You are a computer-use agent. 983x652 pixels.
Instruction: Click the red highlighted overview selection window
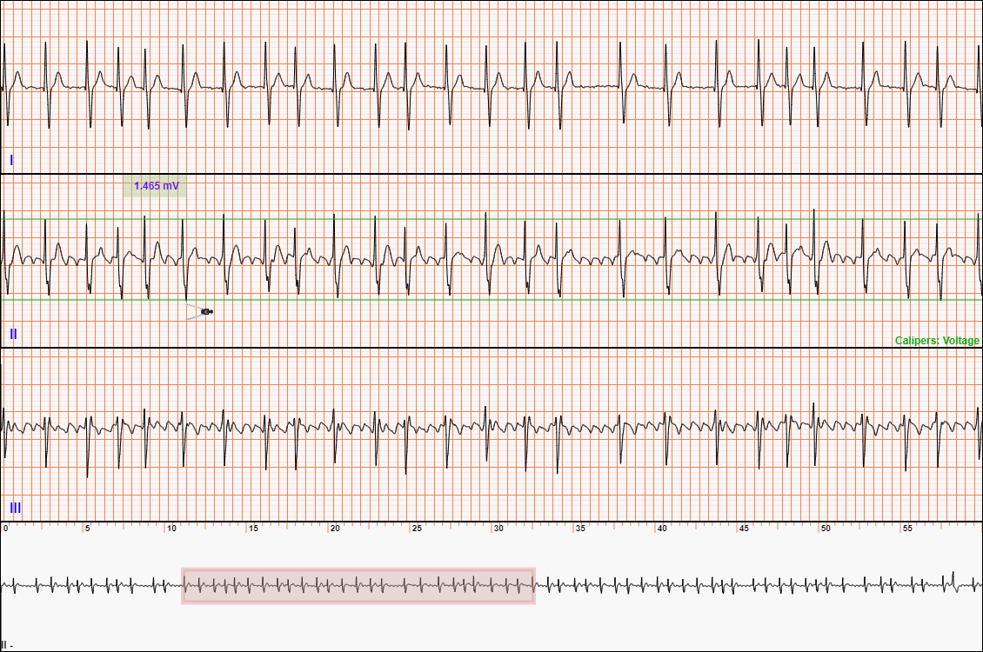[358, 586]
